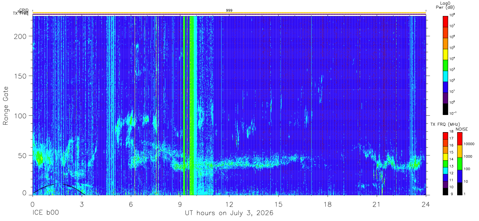Image resolution: width=479 pixels, height=221 pixels.
Task: Click x-axis hour label '12'
Action: (x=229, y=204)
